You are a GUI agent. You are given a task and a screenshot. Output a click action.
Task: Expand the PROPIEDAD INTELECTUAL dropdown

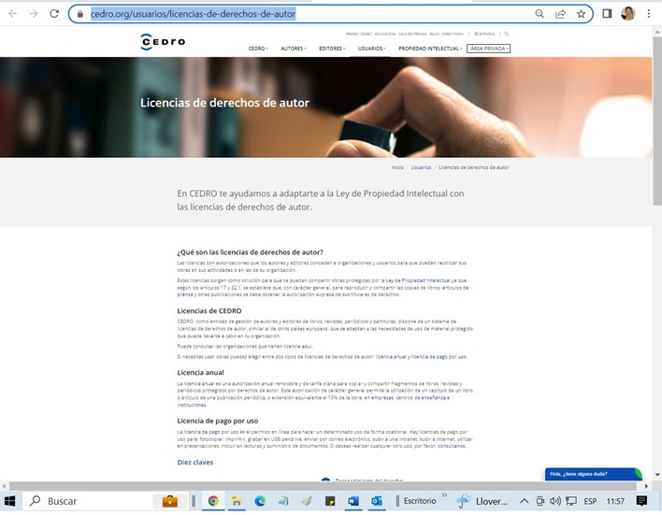coord(430,49)
